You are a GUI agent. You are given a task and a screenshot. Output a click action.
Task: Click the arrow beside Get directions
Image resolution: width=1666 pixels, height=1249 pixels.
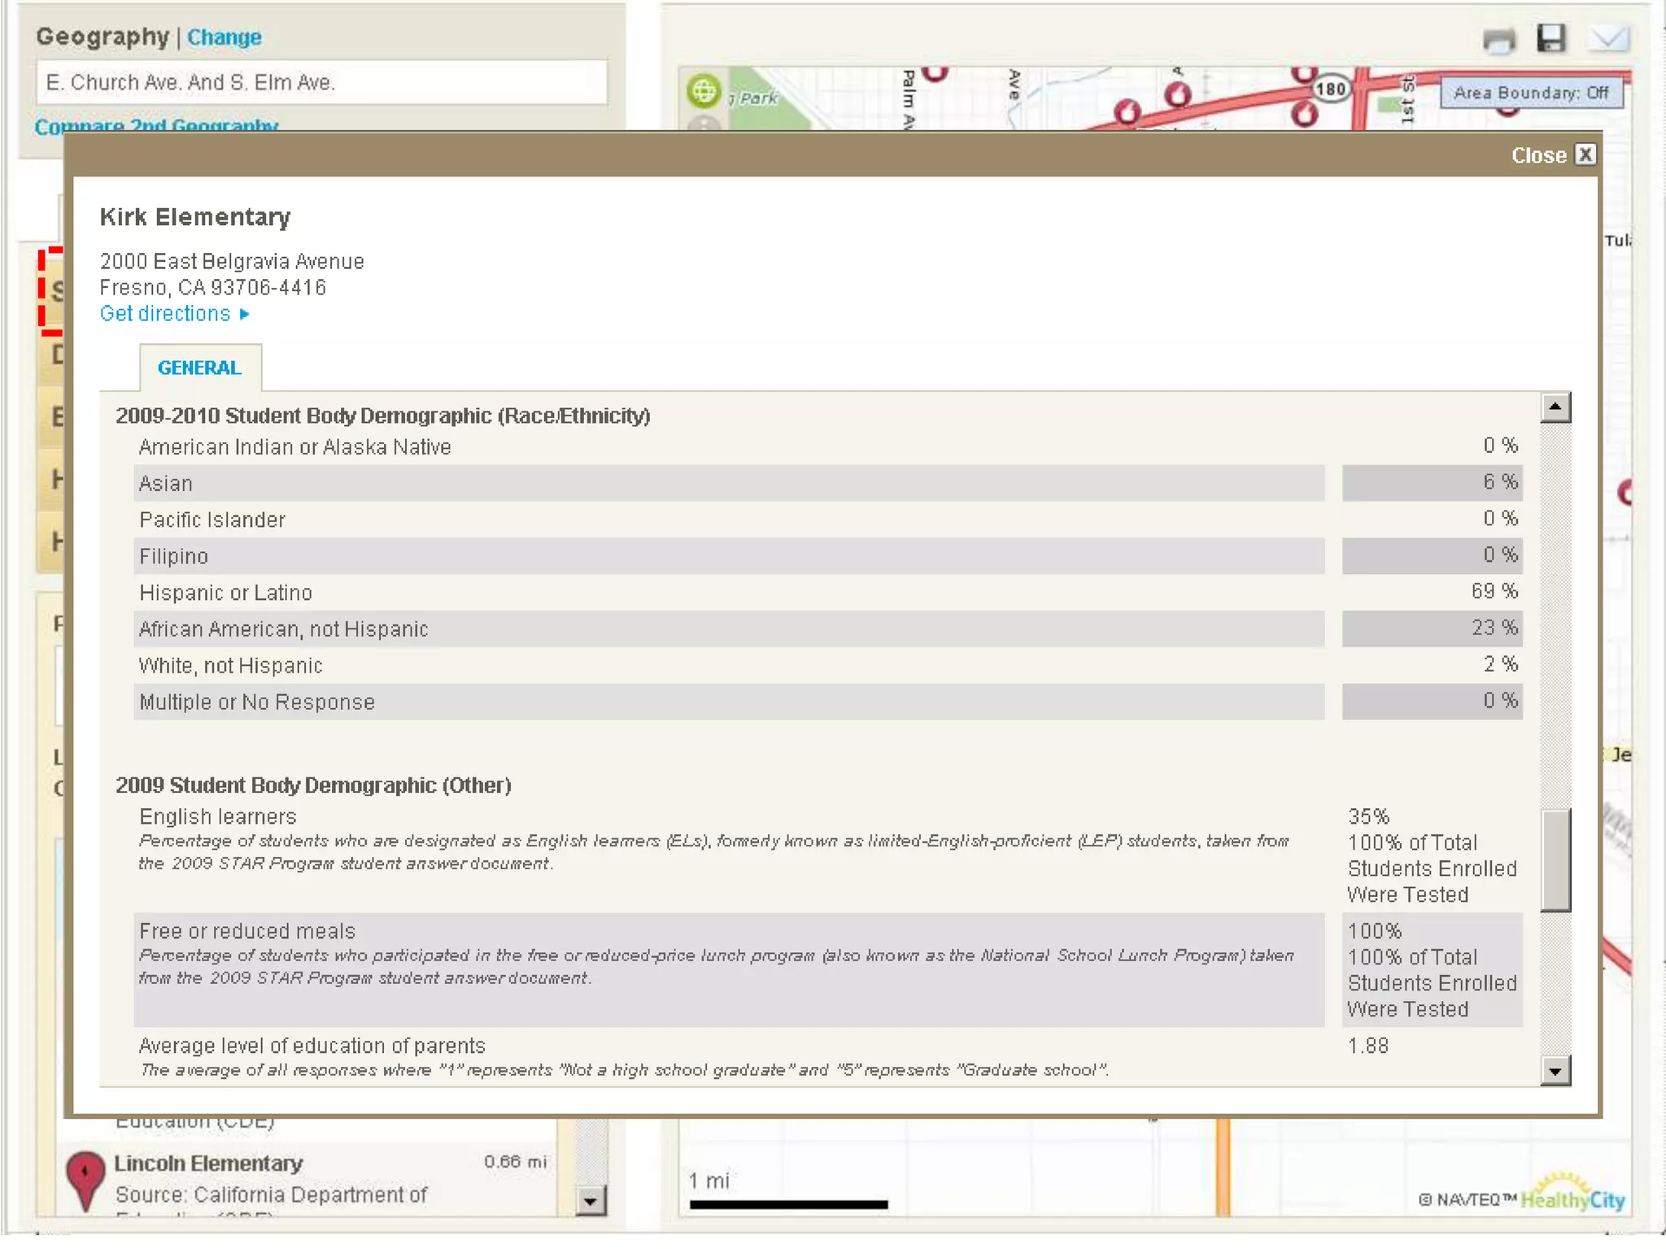pos(245,315)
